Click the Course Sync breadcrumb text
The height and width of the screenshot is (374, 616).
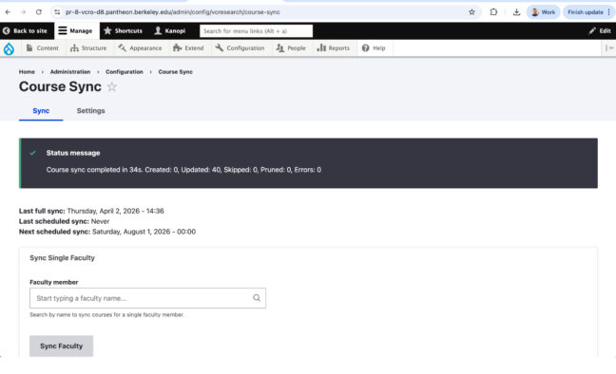(176, 72)
